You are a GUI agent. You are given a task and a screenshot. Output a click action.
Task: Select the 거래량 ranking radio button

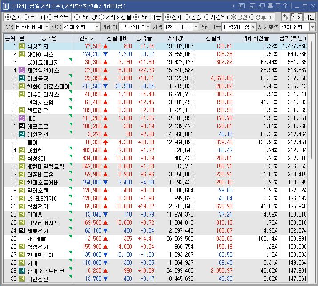click(x=76, y=17)
